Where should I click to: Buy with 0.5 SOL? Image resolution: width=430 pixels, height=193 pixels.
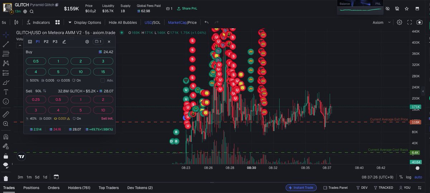[x=36, y=61]
